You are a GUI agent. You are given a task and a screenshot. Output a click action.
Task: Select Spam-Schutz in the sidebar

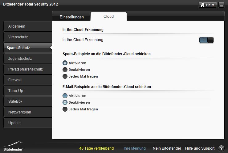pyautogui.click(x=28, y=48)
